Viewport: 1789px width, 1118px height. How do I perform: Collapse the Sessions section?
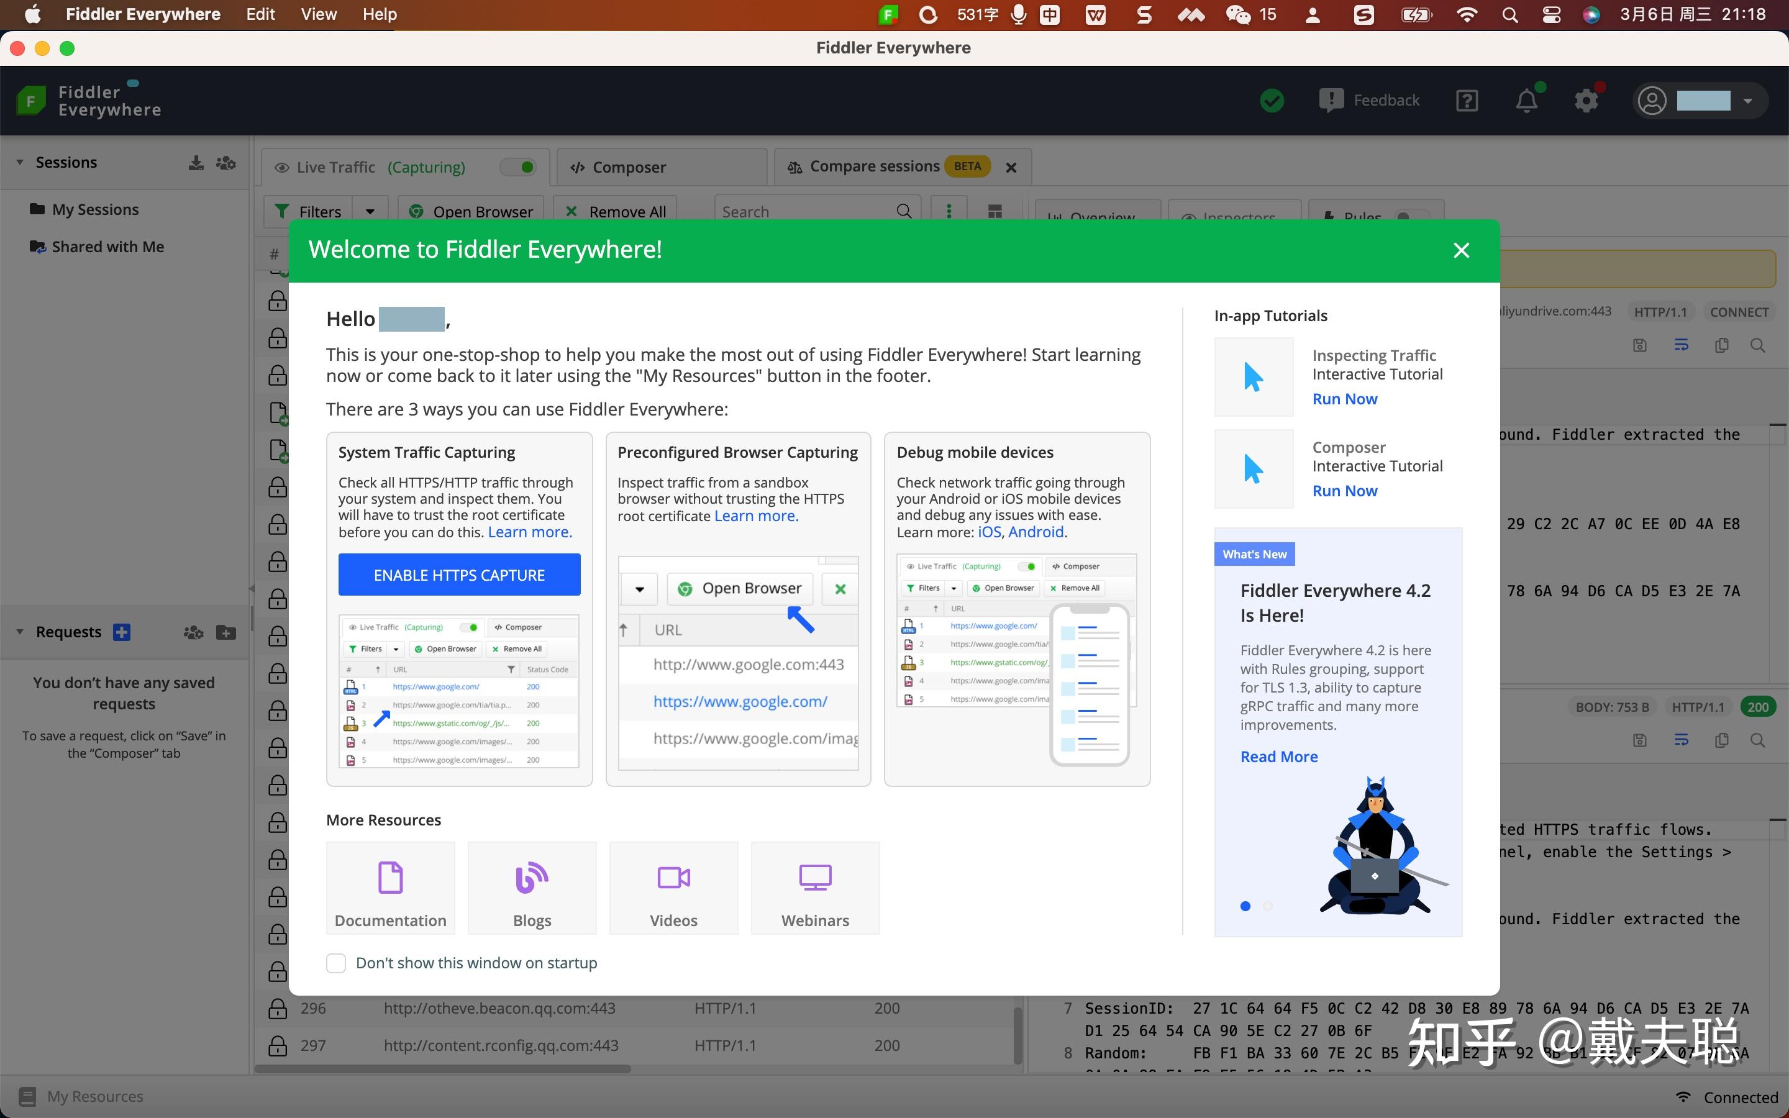click(x=20, y=163)
